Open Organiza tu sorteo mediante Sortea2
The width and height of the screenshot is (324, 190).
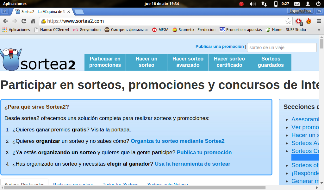(x=178, y=141)
